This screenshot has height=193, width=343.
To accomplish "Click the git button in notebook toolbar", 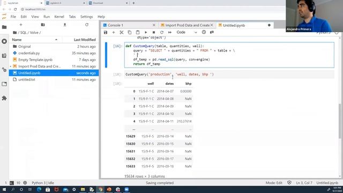I will [x=212, y=32].
